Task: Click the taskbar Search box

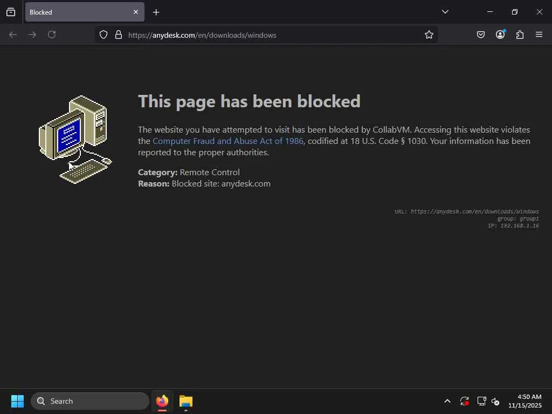Action: tap(90, 401)
